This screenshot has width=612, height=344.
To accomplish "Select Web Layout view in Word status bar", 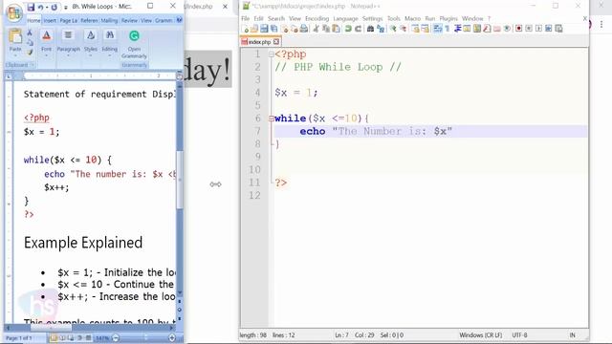I will (x=71, y=338).
